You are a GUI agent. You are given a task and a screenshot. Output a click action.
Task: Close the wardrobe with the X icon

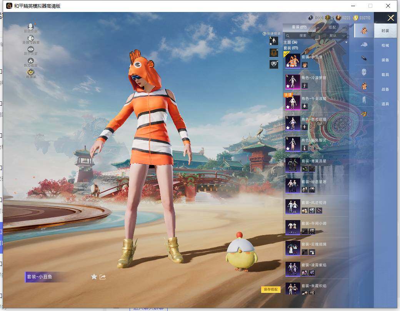coord(391,18)
